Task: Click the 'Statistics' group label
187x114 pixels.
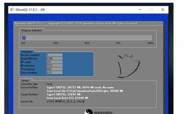Action: [27, 52]
